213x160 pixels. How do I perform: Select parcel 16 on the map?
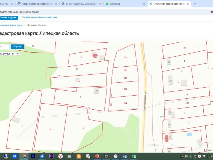point(187,94)
